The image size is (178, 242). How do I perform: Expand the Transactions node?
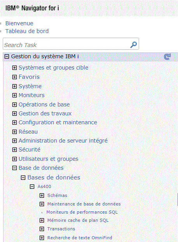[x=42, y=229]
